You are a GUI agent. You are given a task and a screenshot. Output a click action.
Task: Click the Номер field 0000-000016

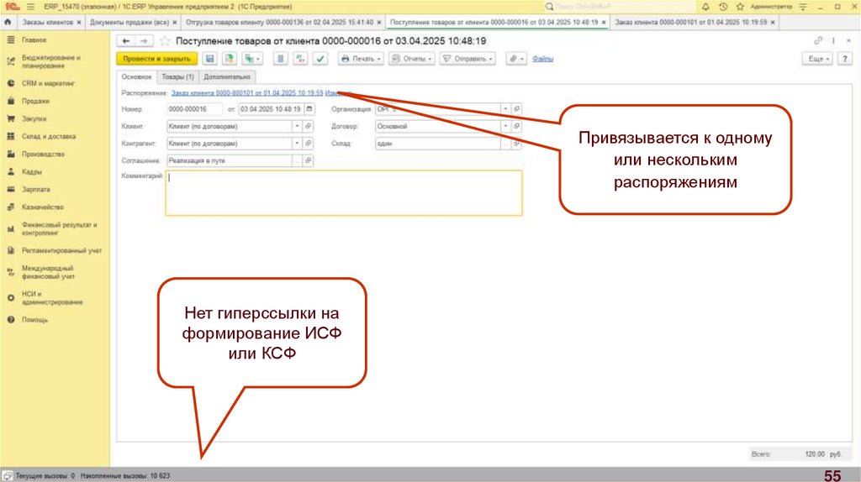pos(194,109)
